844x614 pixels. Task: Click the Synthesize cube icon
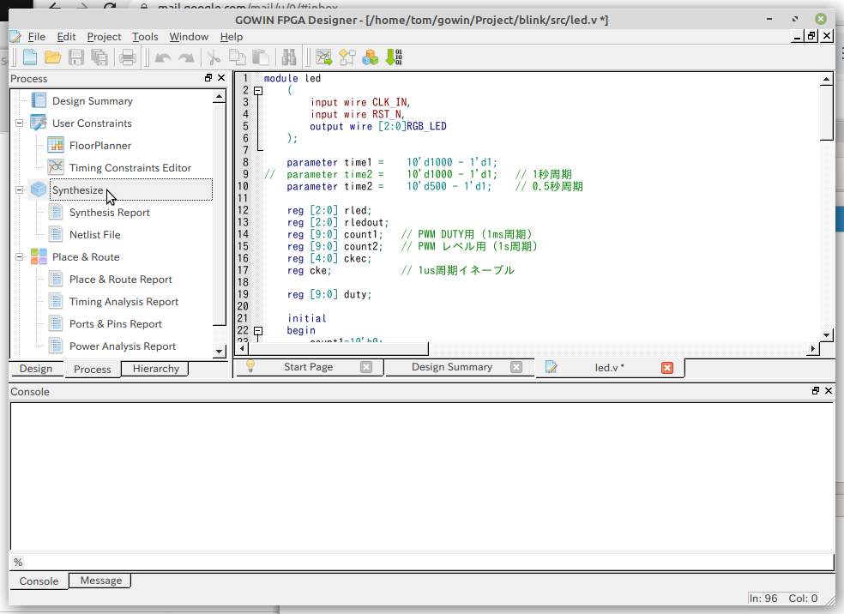click(x=39, y=190)
